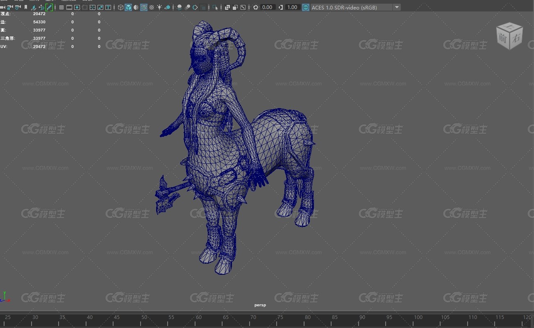Image resolution: width=534 pixels, height=328 pixels.
Task: Click the UV: label in the HUD
Action: [4, 47]
